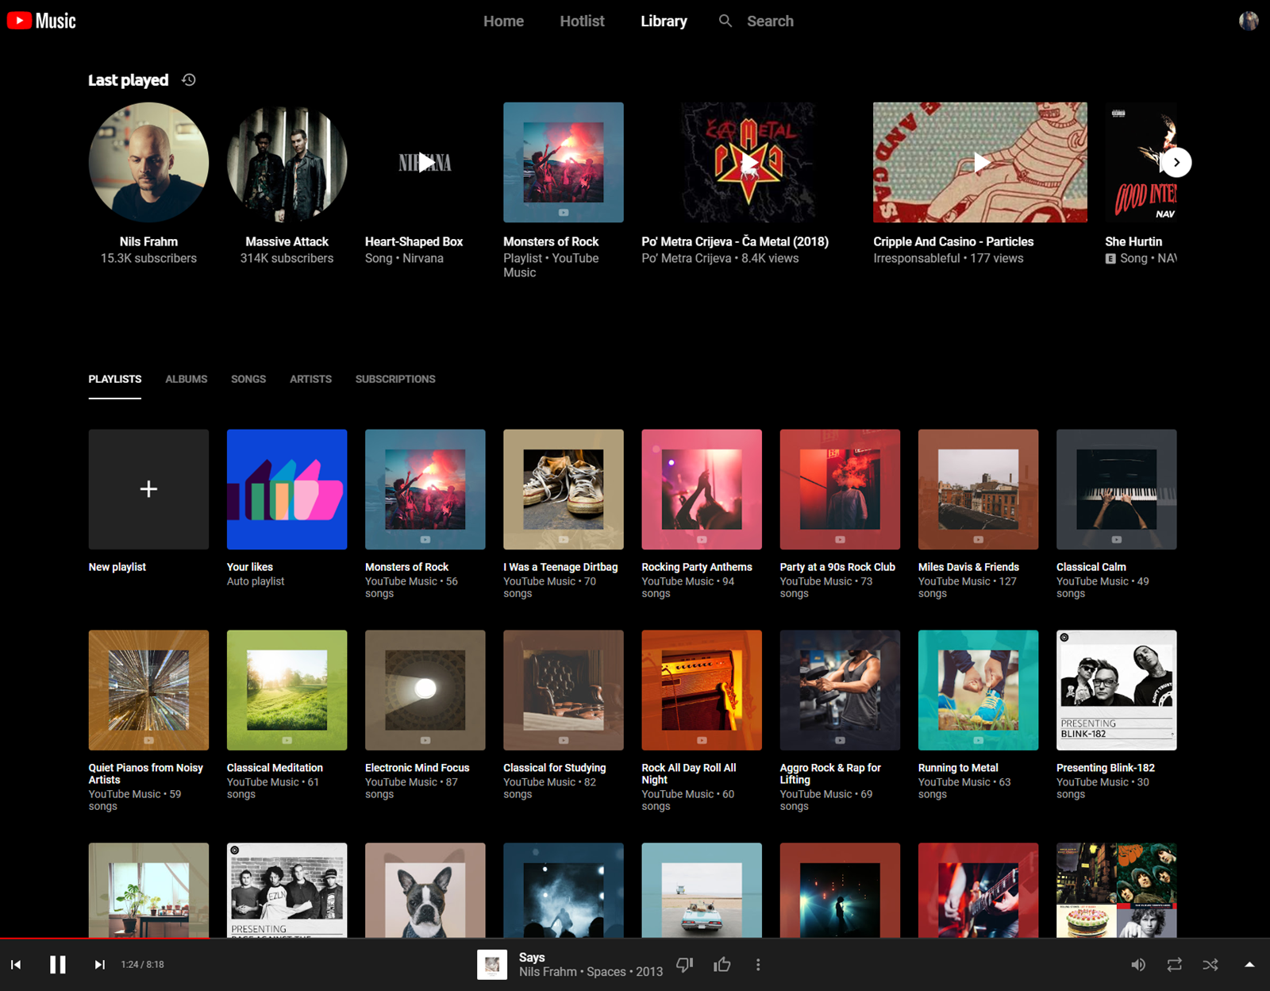Open the red guitar playlist cover
This screenshot has width=1270, height=991.
(x=978, y=890)
